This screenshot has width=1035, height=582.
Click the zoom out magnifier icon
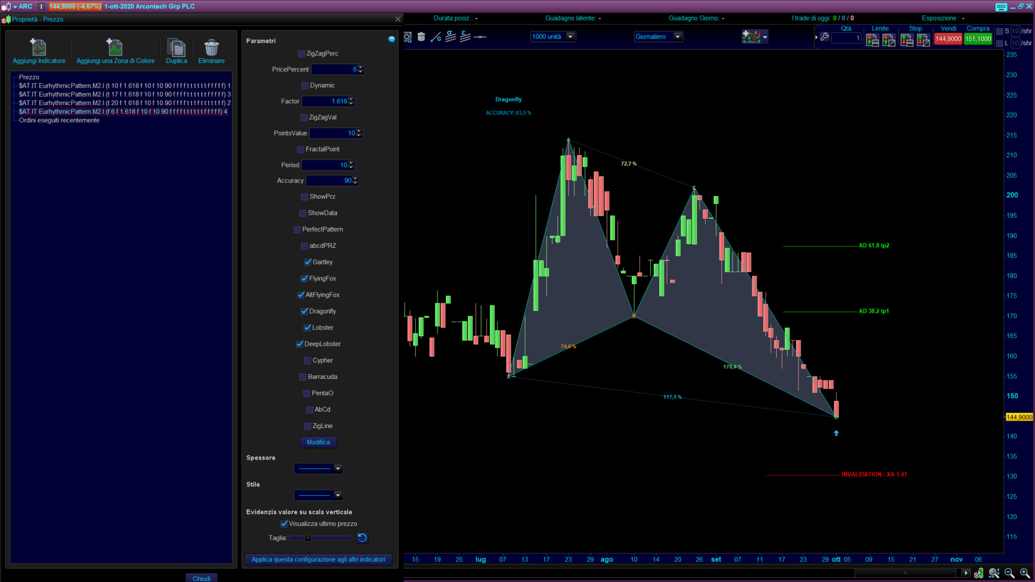(1009, 573)
